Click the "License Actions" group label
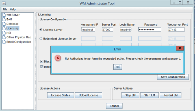This screenshot has width=195, height=111. (50, 88)
